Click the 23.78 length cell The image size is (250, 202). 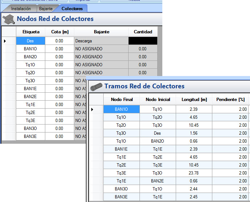click(x=194, y=173)
